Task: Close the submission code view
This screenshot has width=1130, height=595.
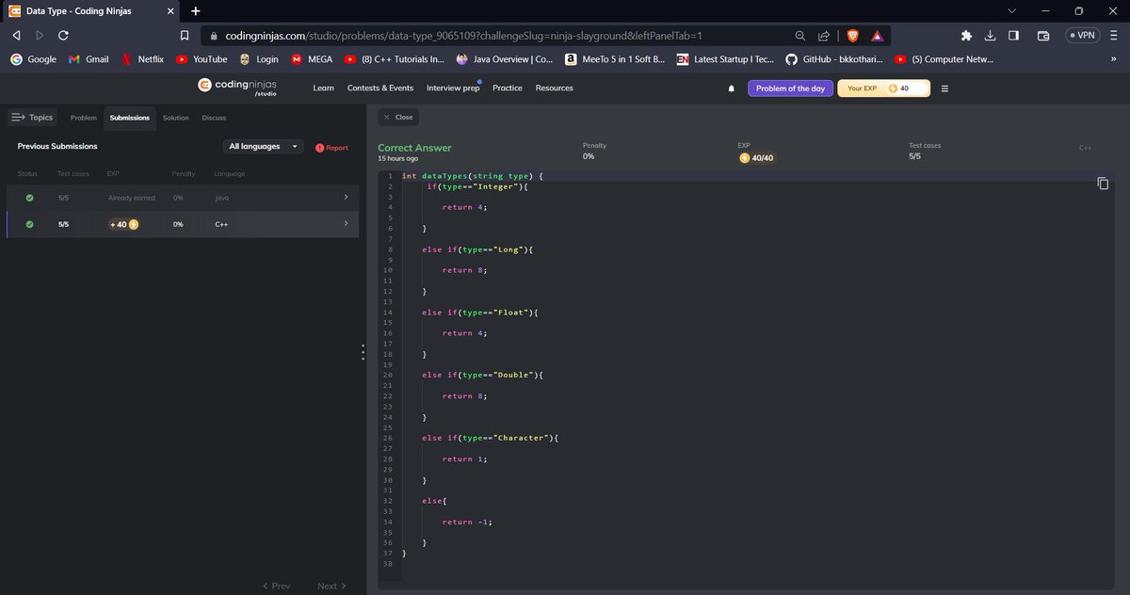Action: tap(398, 118)
